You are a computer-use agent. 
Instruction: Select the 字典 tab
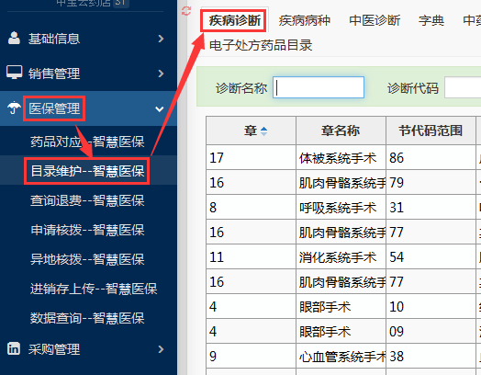click(x=431, y=20)
